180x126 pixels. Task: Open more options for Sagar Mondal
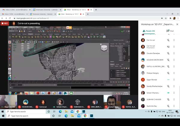174,79
